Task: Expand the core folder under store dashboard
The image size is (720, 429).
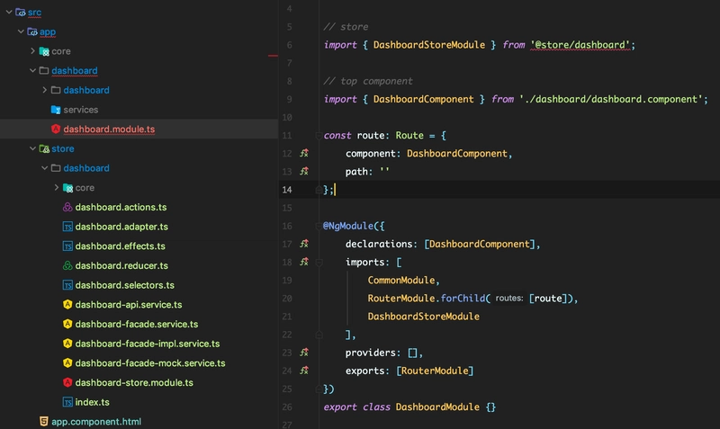Action: tap(57, 188)
